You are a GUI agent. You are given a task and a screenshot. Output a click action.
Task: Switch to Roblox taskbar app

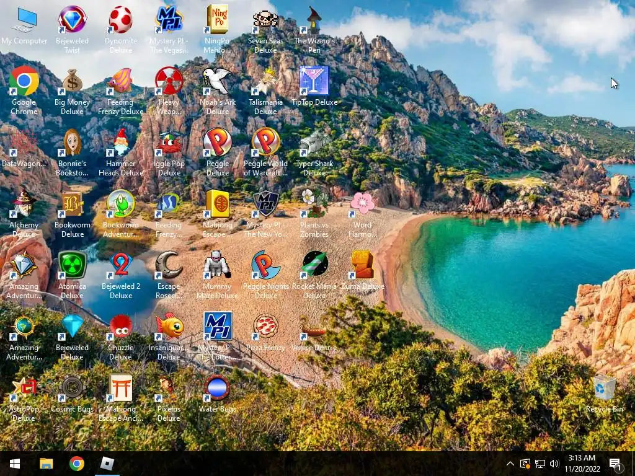click(x=107, y=464)
